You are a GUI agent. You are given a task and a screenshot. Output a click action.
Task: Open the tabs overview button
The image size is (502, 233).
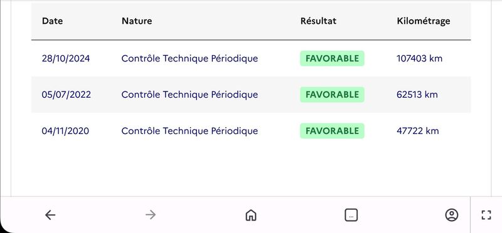(351, 215)
